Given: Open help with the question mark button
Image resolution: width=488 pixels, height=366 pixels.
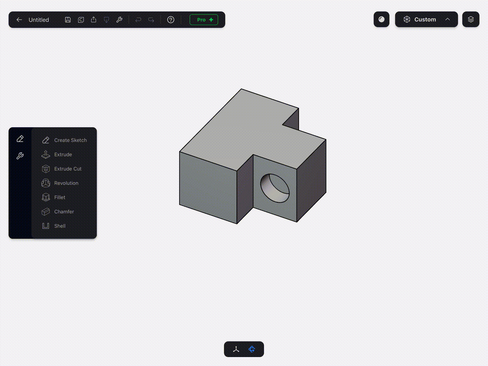Looking at the screenshot, I should (170, 20).
